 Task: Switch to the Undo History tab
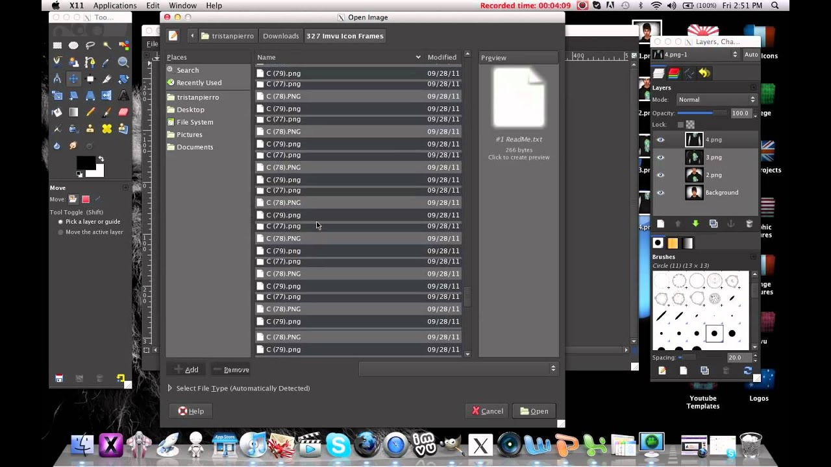[704, 73]
